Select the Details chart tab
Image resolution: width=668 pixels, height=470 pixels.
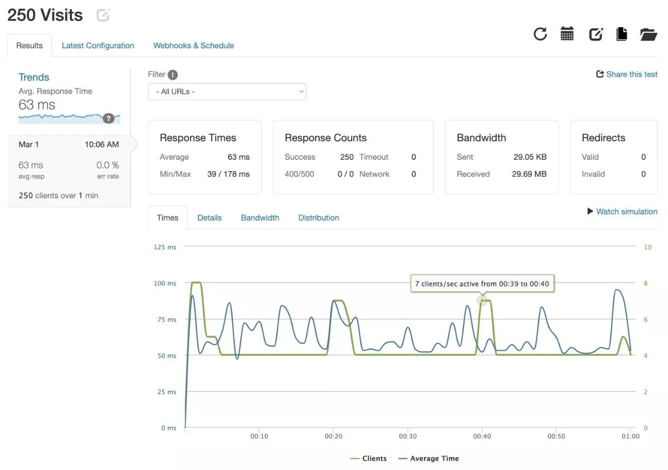point(209,218)
